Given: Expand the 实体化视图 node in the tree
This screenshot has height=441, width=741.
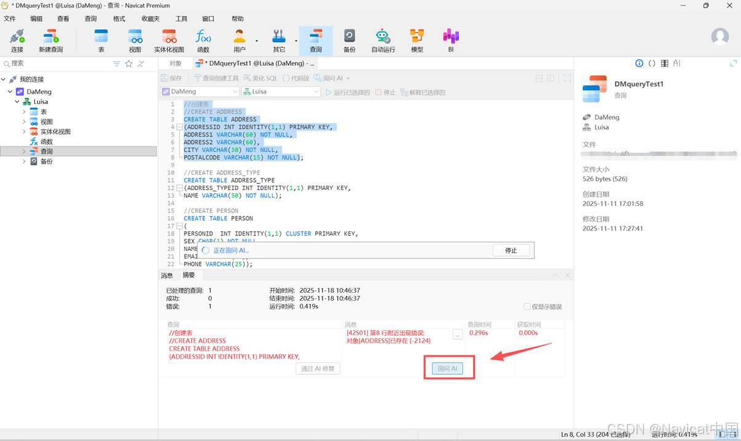Looking at the screenshot, I should [25, 131].
